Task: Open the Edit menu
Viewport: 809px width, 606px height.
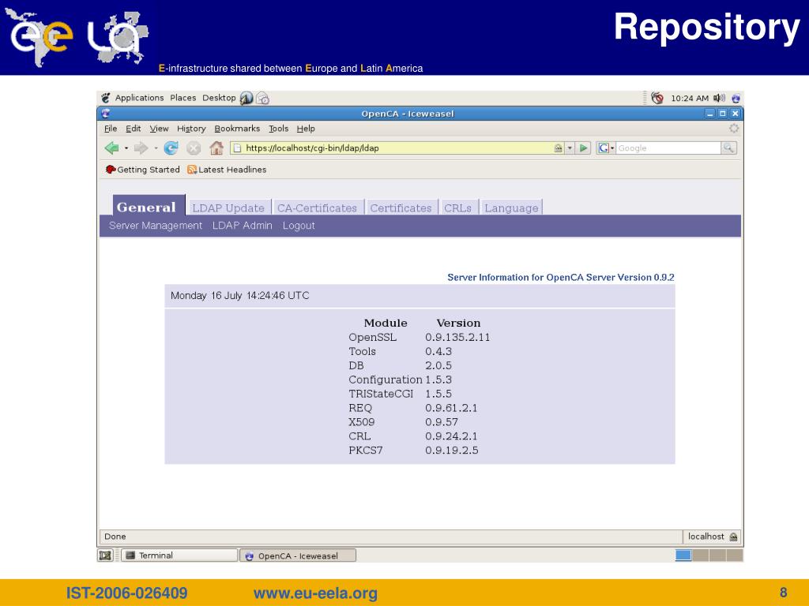Action: click(133, 129)
